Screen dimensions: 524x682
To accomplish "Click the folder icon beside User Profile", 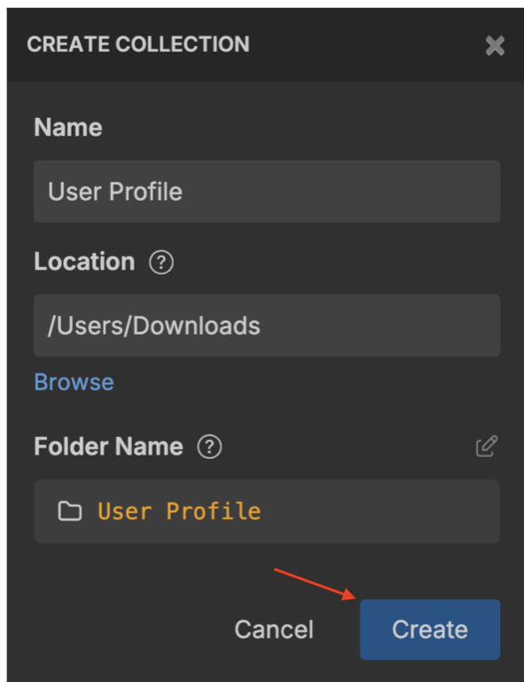I will tap(70, 511).
